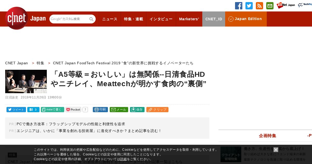Share article via ツイート button
This screenshot has height=164, width=312.
coord(16,110)
